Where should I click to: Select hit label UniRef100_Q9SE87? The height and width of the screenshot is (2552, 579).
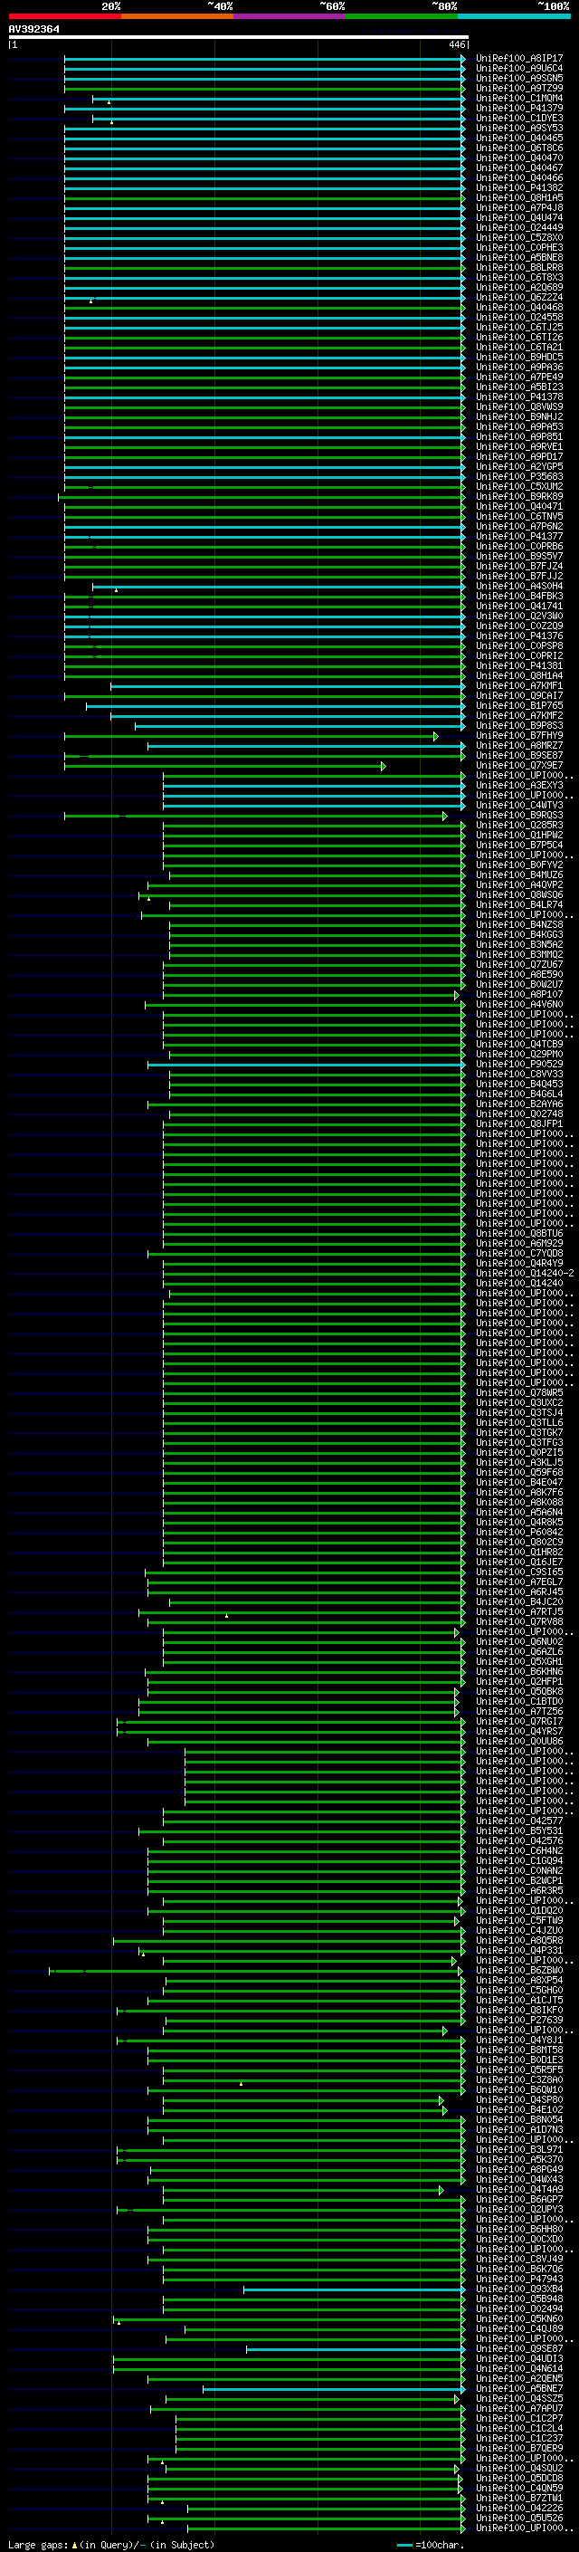click(x=518, y=2348)
